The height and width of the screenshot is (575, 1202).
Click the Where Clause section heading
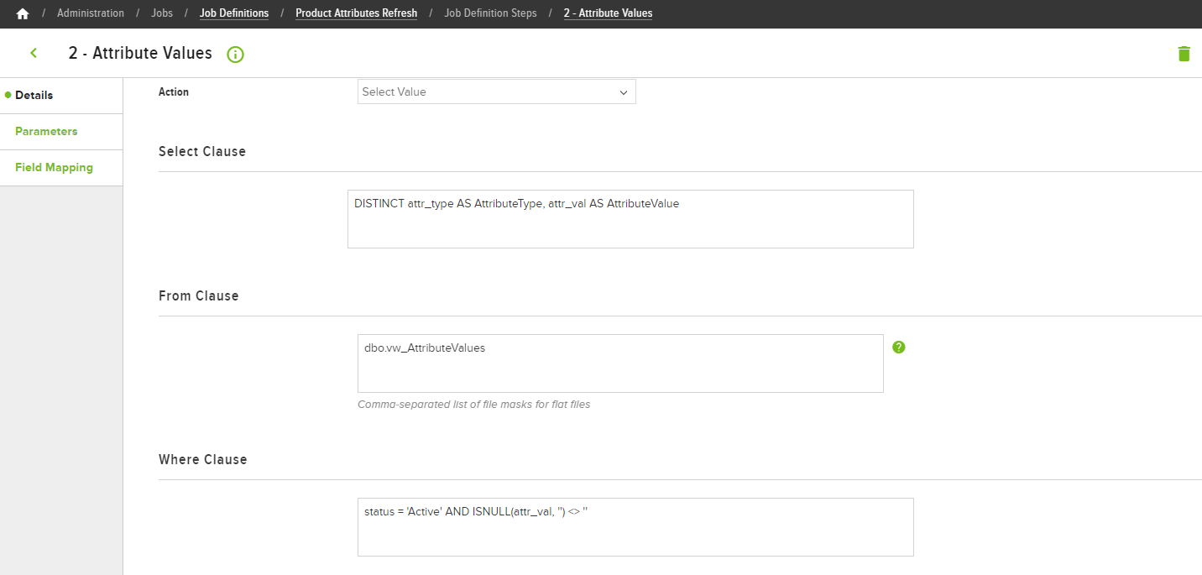[203, 460]
